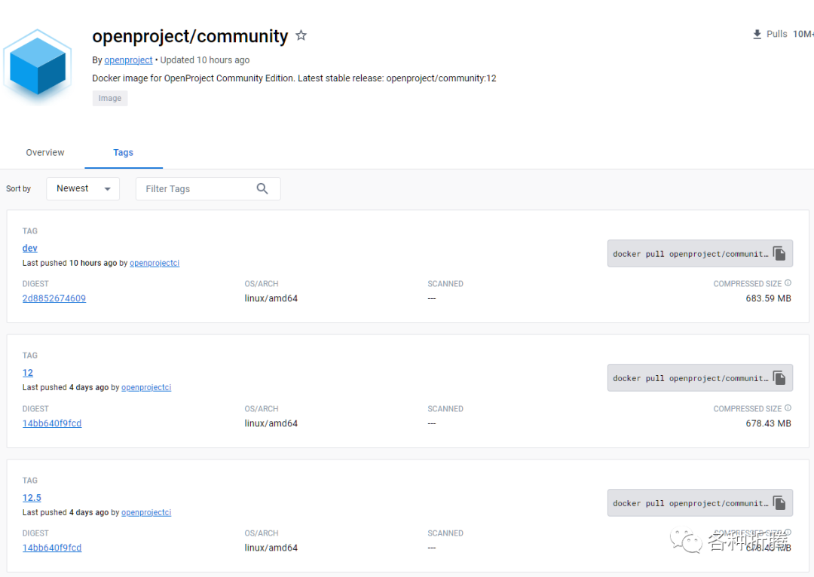Viewport: 814px width, 577px height.
Task: Click the search magnifier icon
Action: pos(262,189)
